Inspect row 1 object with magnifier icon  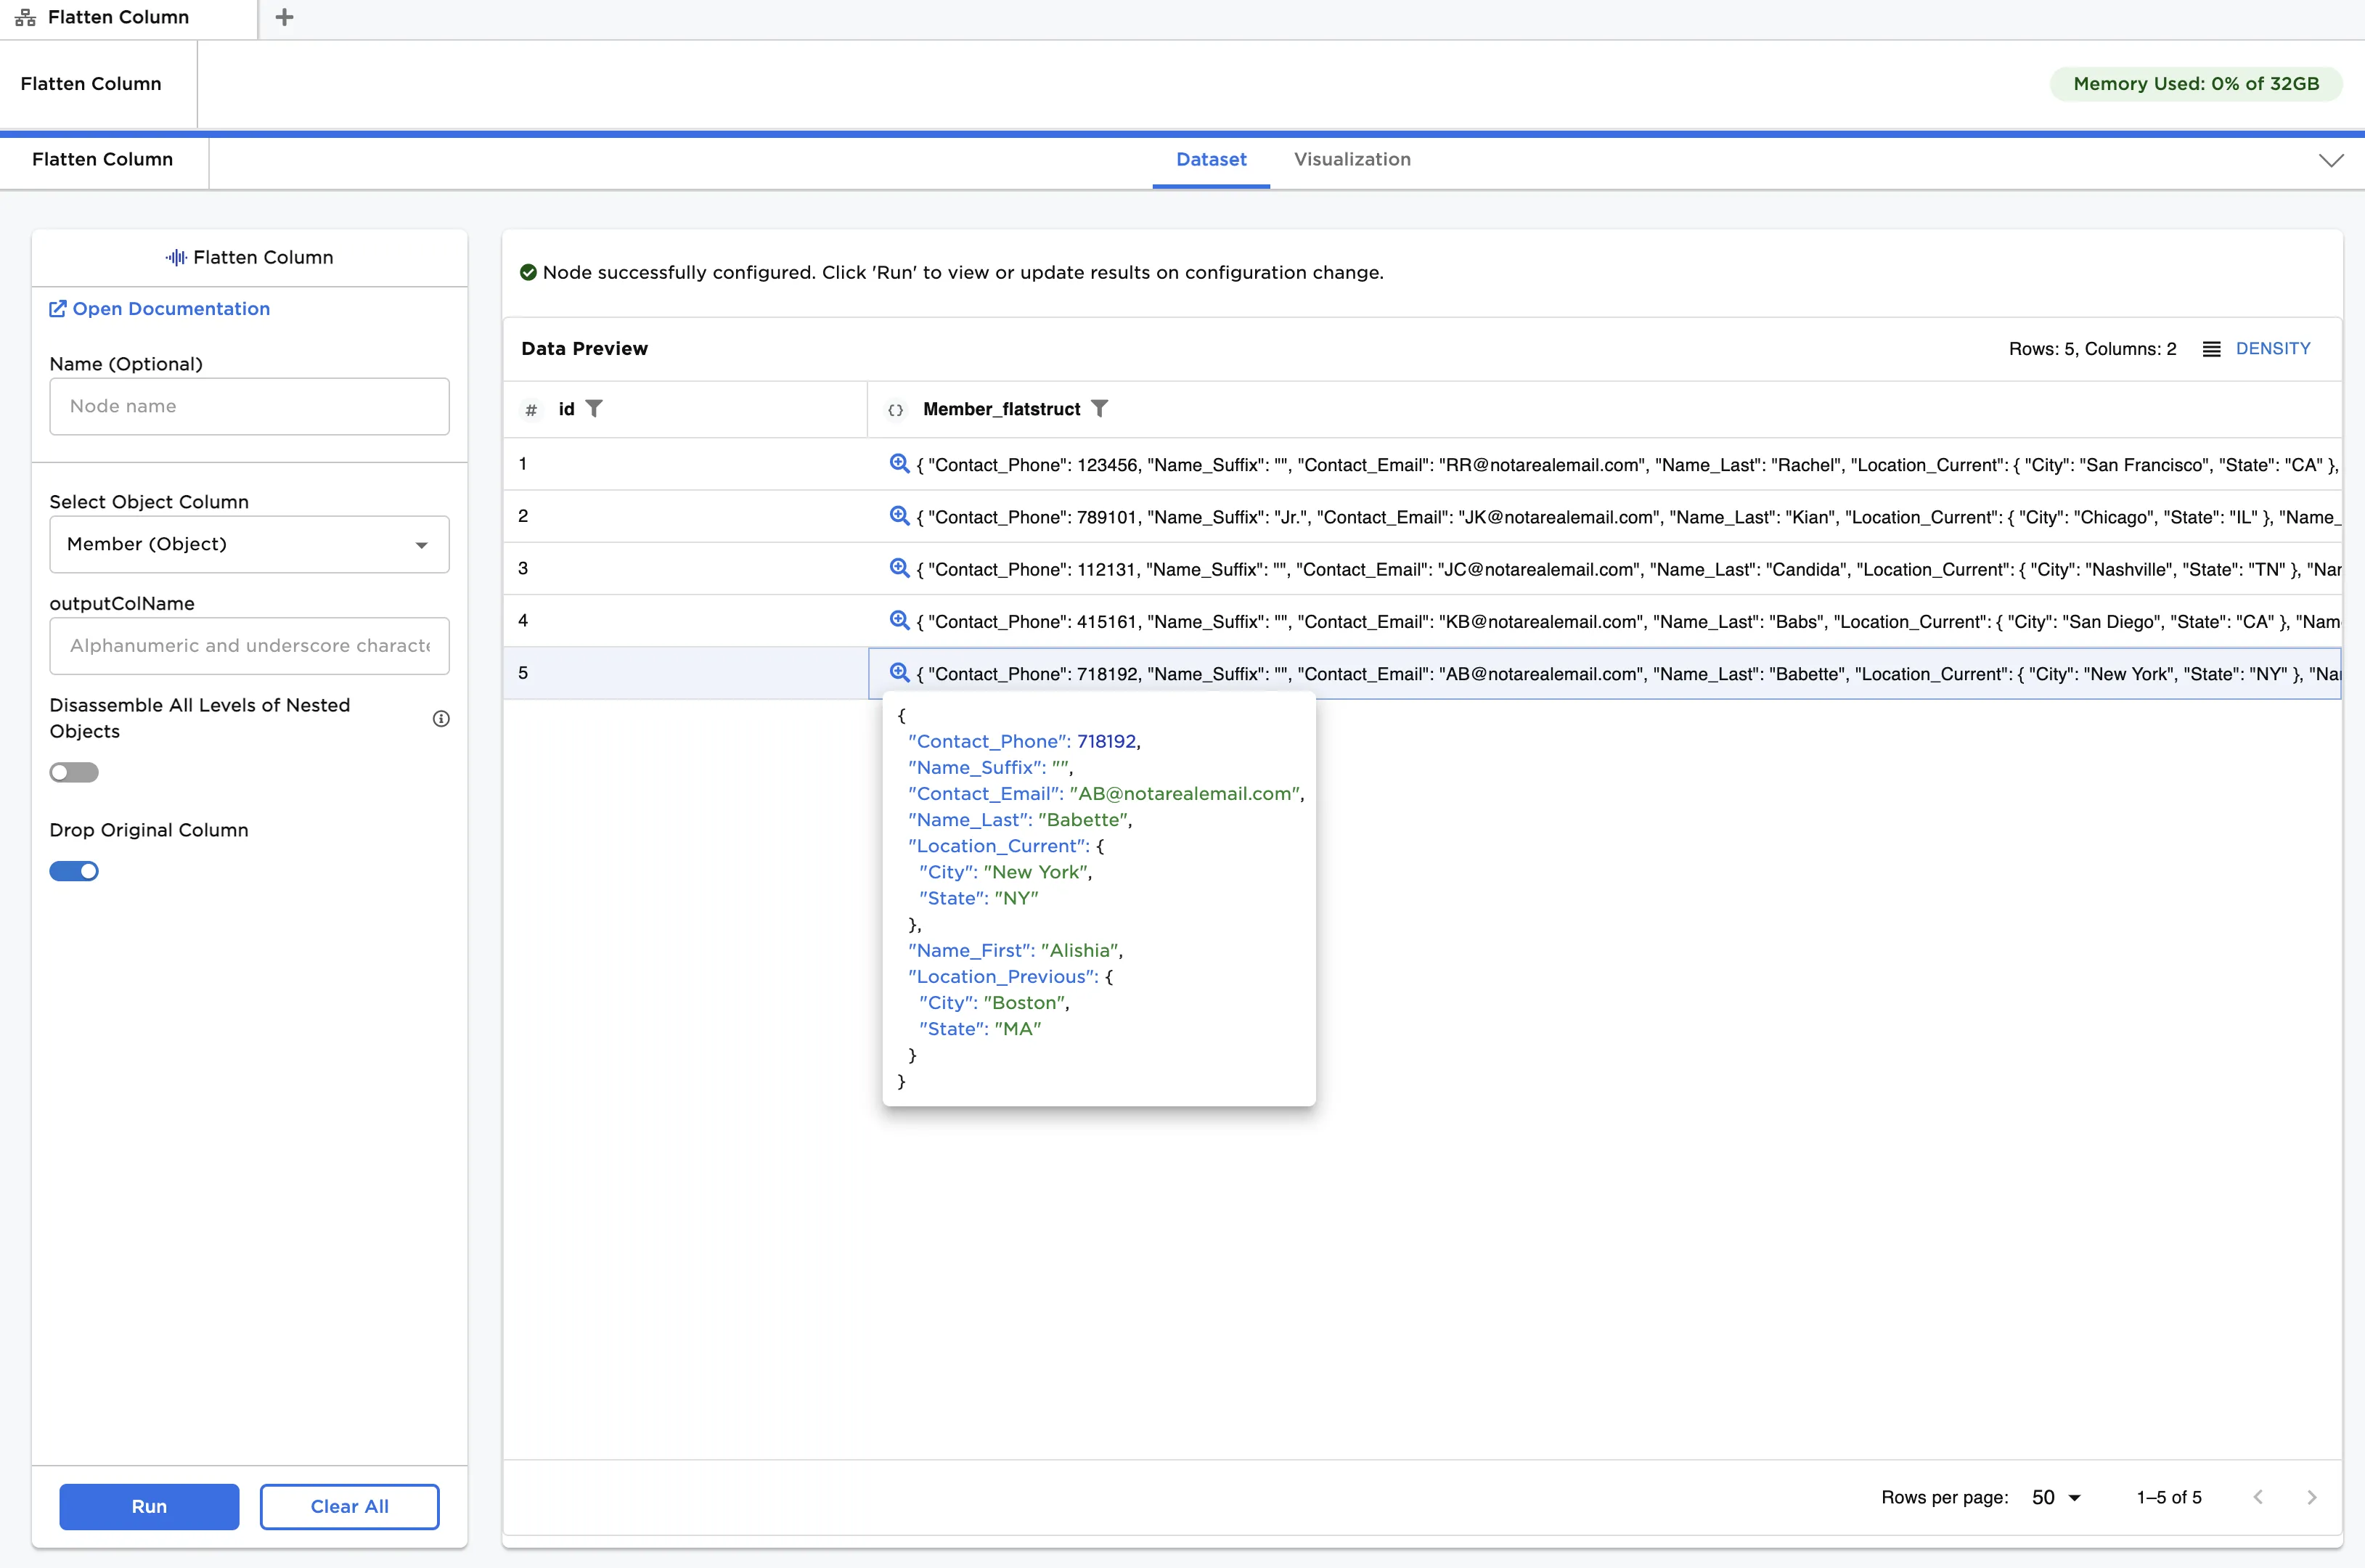click(899, 464)
